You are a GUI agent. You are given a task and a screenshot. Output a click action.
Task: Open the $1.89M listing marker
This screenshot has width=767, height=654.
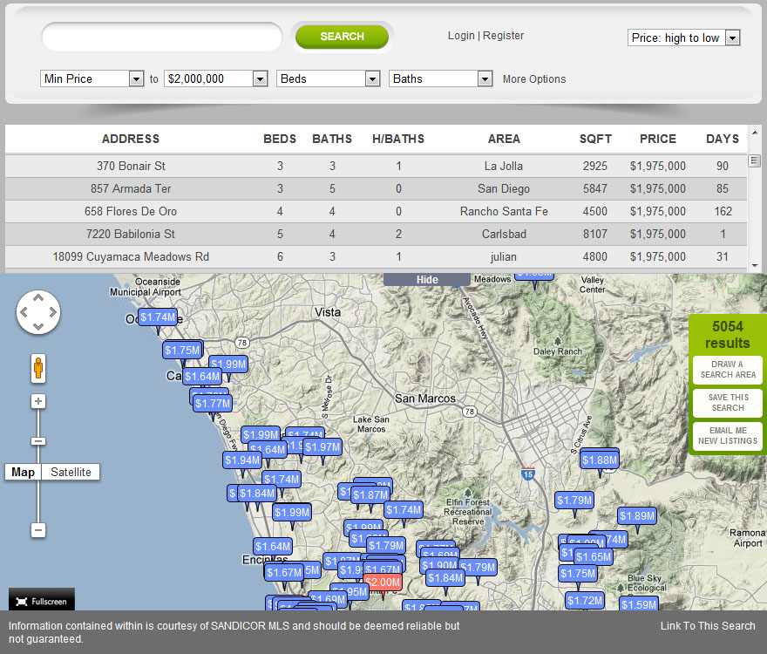pos(637,516)
